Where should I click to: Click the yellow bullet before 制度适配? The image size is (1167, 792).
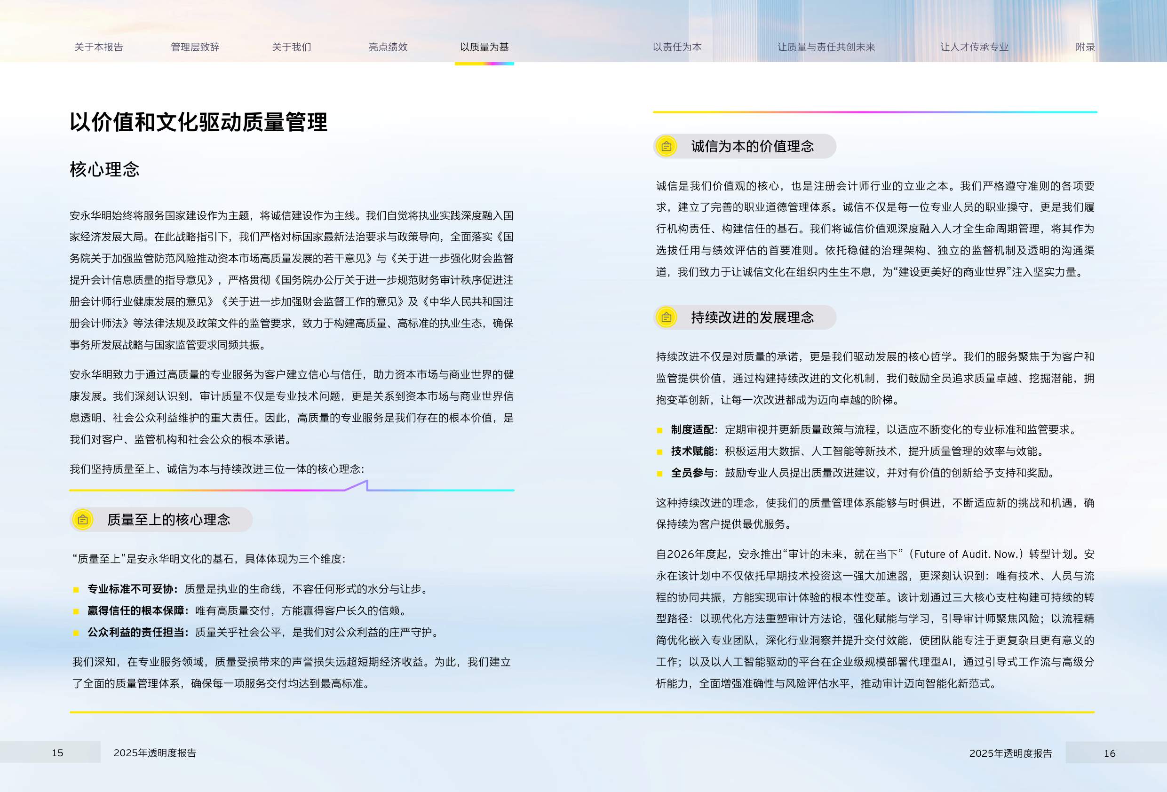[660, 430]
